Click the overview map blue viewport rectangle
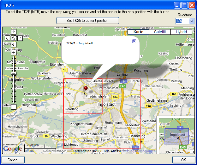 tap(177, 136)
